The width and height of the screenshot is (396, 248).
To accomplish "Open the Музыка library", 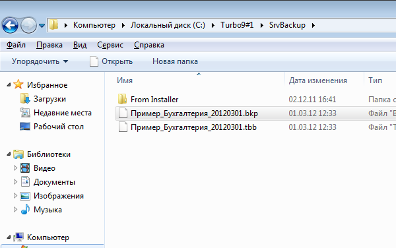I will click(x=48, y=210).
